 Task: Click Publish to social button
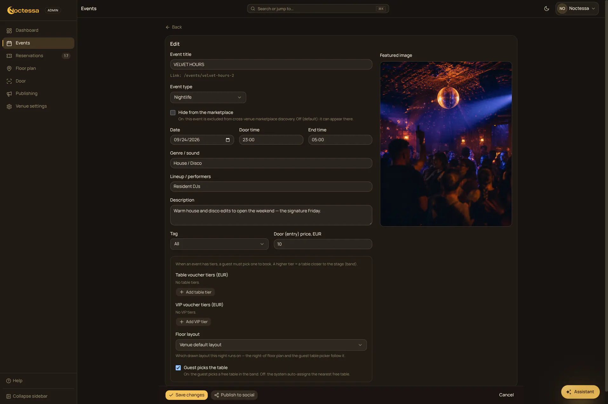tap(234, 395)
